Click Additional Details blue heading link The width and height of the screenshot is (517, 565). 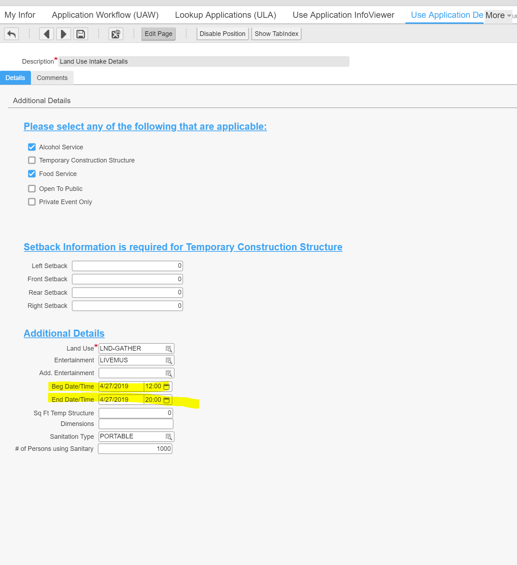(x=64, y=334)
